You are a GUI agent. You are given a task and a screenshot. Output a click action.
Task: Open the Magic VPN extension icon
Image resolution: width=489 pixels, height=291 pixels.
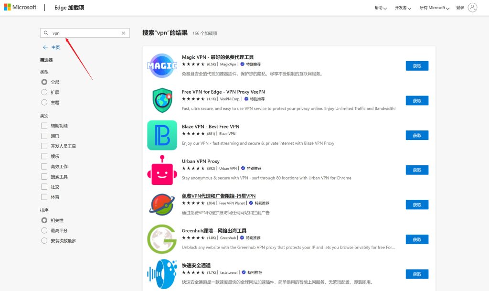tap(162, 66)
